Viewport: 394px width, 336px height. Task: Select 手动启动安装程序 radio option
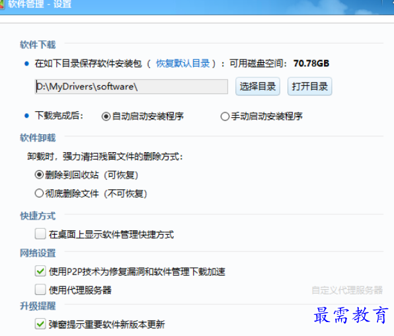point(225,116)
